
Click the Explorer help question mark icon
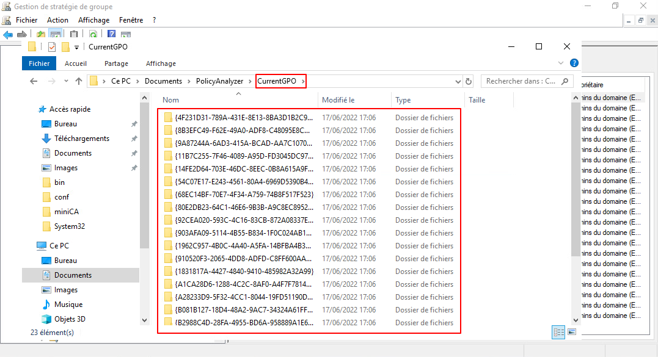click(574, 63)
